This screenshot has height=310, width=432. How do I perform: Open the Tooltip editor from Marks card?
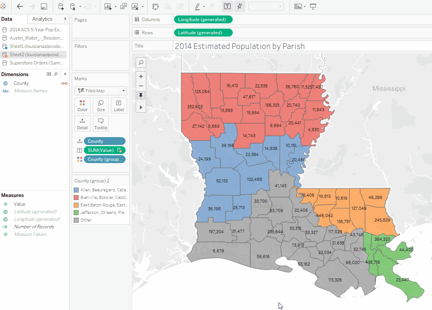click(x=100, y=124)
